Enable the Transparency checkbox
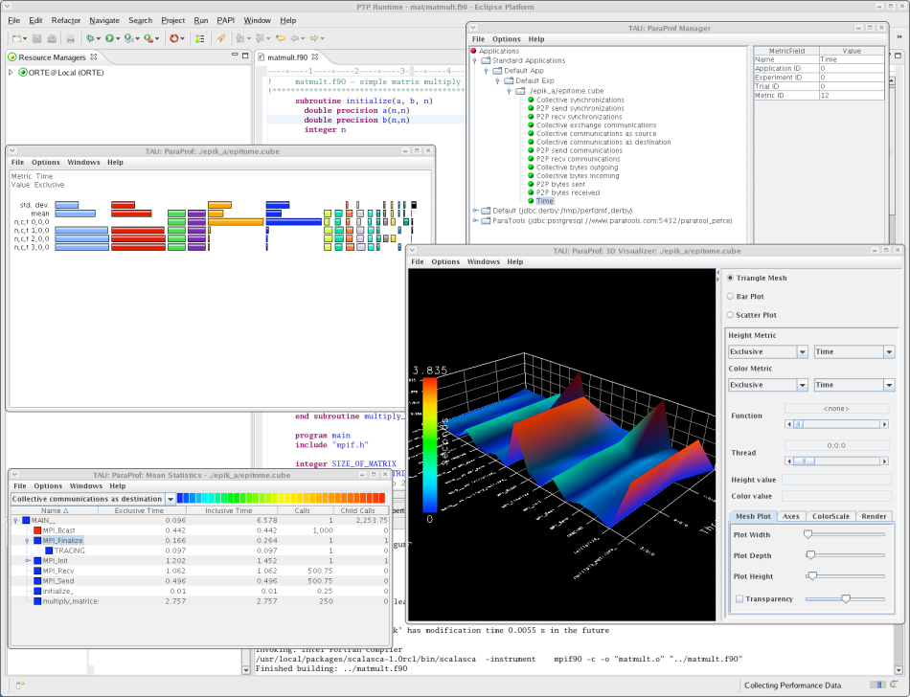Viewport: 910px width, 697px height. point(739,599)
